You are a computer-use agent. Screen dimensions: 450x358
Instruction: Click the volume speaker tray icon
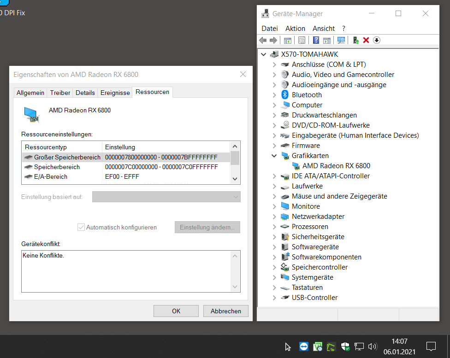(x=372, y=346)
